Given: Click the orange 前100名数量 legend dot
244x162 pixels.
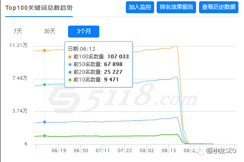Looking at the screenshot, I should click(x=70, y=57).
